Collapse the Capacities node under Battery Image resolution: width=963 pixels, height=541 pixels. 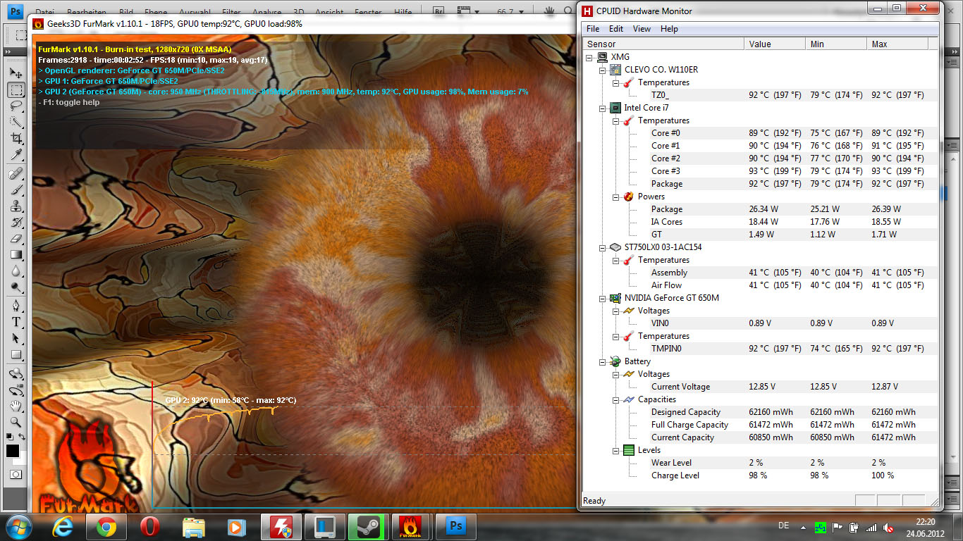(x=615, y=399)
